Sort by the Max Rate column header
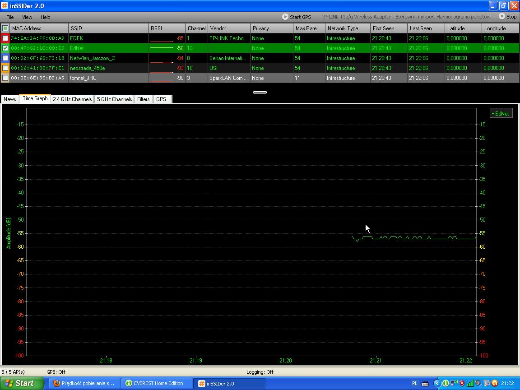 (309, 28)
